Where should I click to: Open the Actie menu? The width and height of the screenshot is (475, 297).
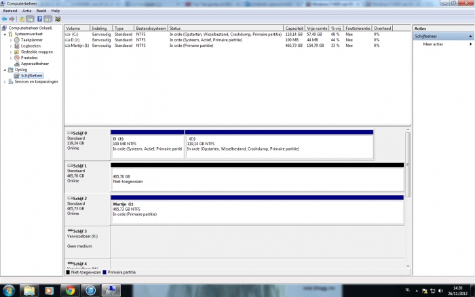click(x=26, y=11)
